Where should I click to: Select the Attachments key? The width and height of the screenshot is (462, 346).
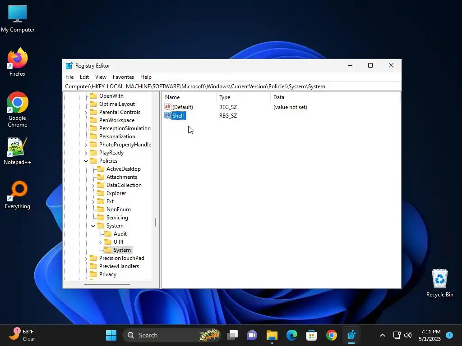pos(122,177)
